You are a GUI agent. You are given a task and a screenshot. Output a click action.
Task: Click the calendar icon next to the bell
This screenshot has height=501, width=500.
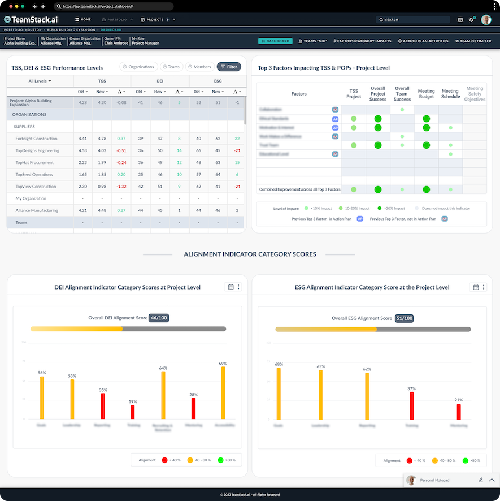[460, 19]
